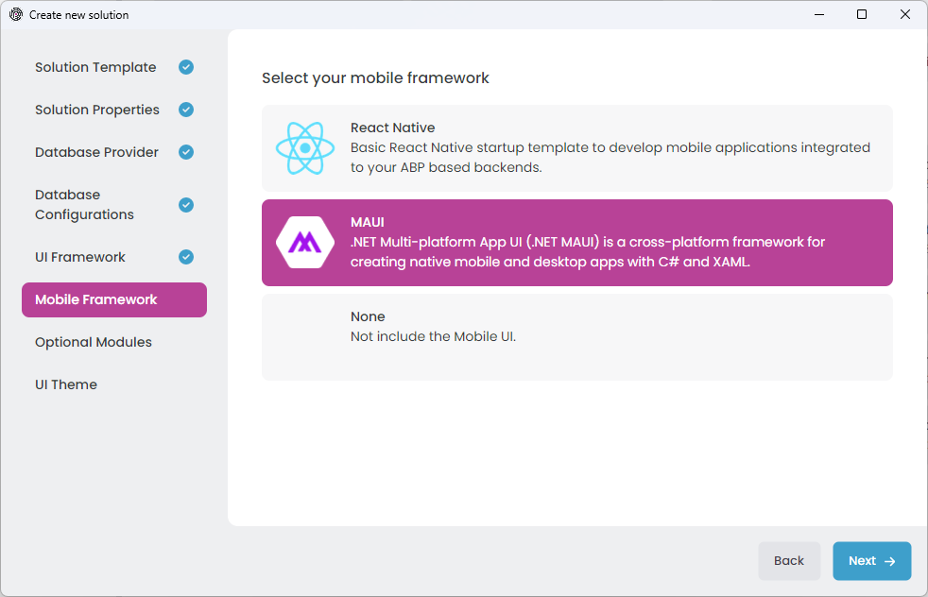This screenshot has height=597, width=928.
Task: Maximize the Create new solution window
Action: click(862, 15)
